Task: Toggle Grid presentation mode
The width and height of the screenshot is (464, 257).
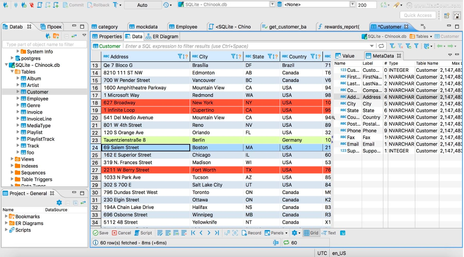Action: click(x=311, y=233)
